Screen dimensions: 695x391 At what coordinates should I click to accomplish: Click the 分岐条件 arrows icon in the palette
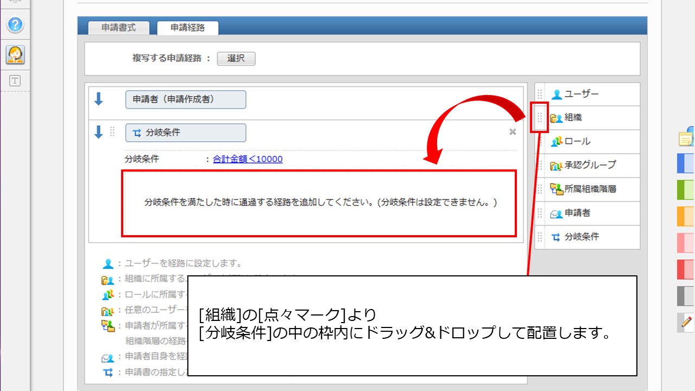(x=556, y=237)
